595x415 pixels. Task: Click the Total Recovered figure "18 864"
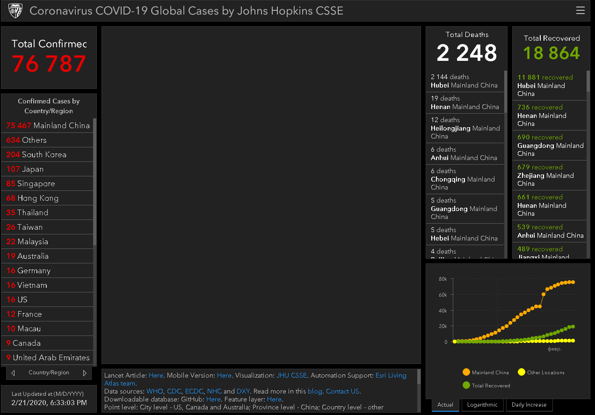coord(551,53)
